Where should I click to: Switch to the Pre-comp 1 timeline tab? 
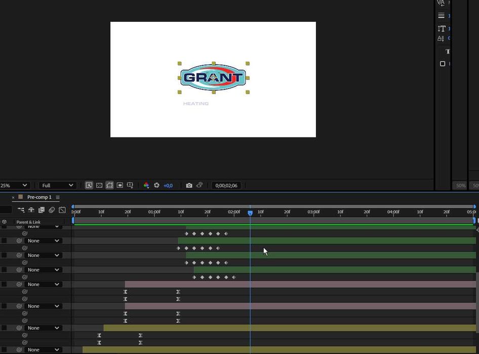pyautogui.click(x=39, y=197)
